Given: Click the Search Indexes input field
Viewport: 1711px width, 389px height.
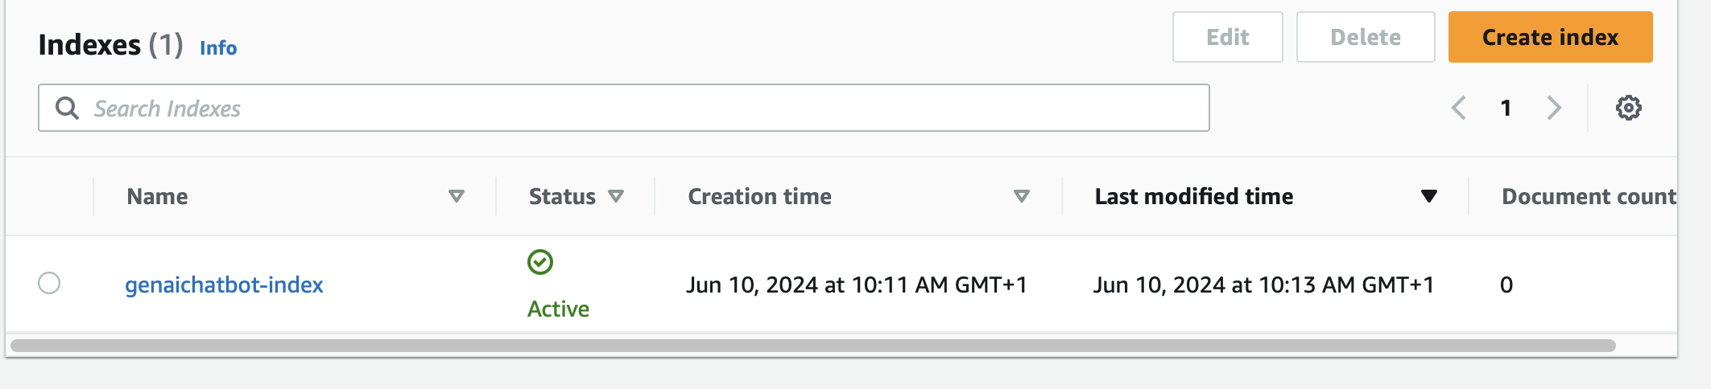Looking at the screenshot, I should tap(644, 108).
